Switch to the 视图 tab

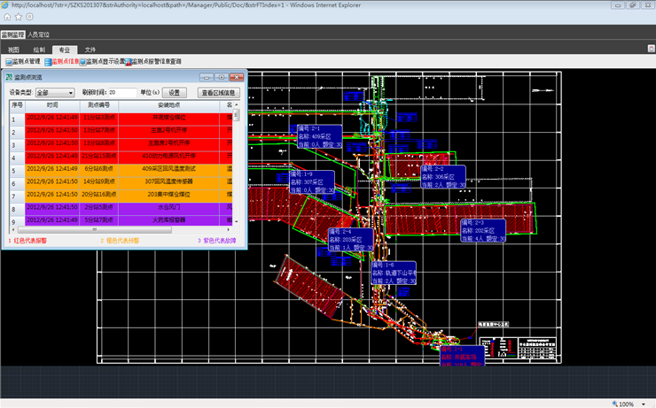13,50
